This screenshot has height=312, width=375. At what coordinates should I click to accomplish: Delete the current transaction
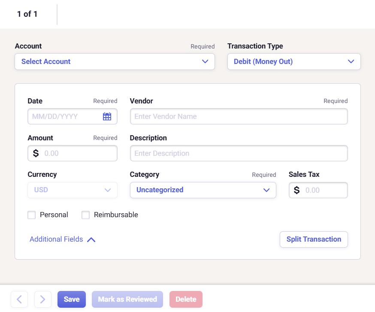point(186,299)
